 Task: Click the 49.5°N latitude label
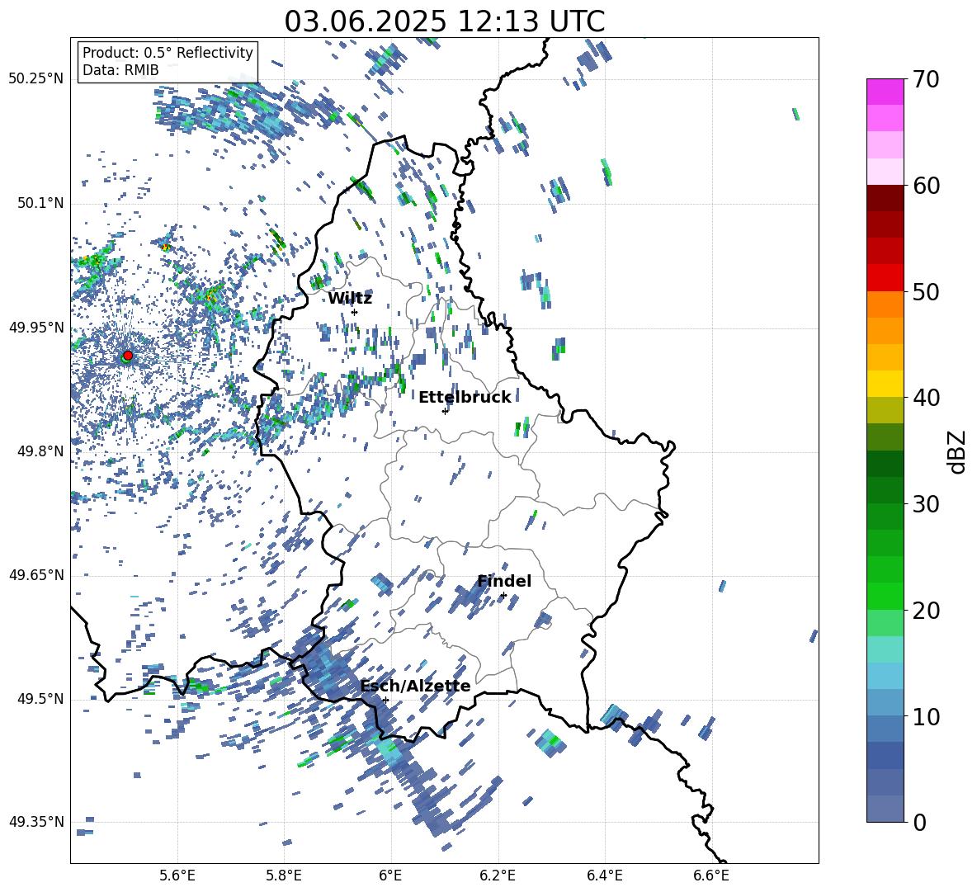click(x=40, y=699)
